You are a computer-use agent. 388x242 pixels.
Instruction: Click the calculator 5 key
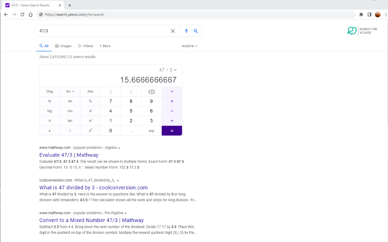(x=131, y=111)
